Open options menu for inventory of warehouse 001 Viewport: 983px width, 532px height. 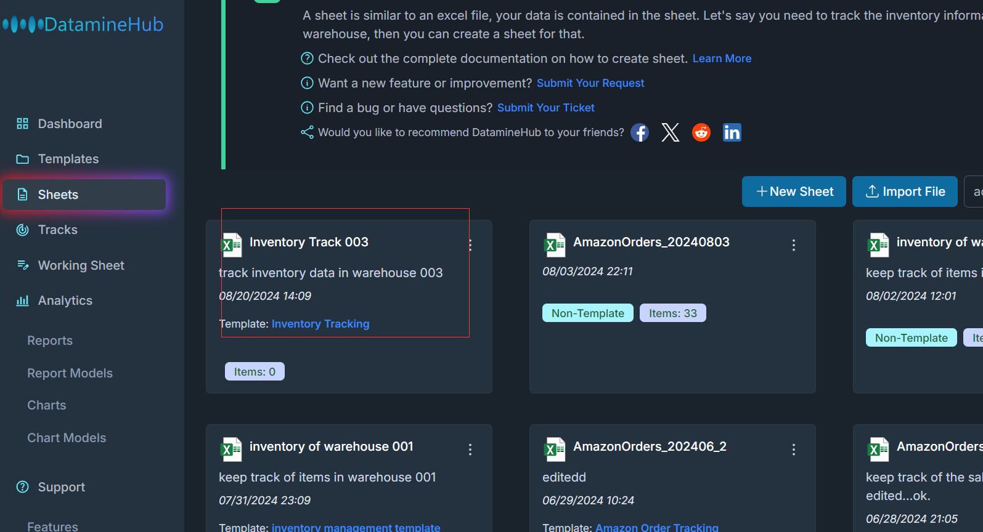pyautogui.click(x=470, y=449)
